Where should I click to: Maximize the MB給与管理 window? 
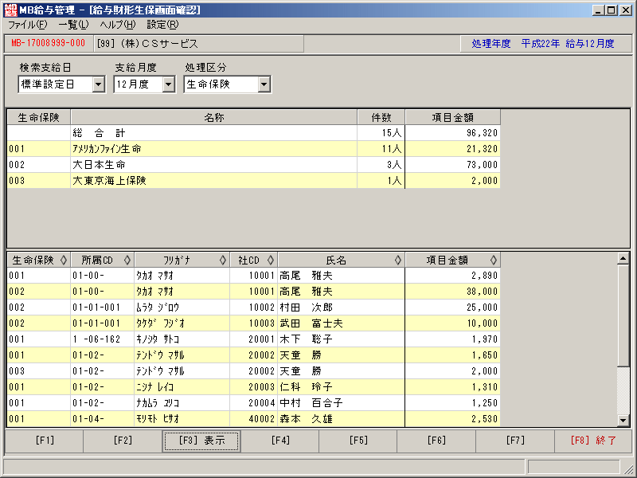click(x=611, y=10)
